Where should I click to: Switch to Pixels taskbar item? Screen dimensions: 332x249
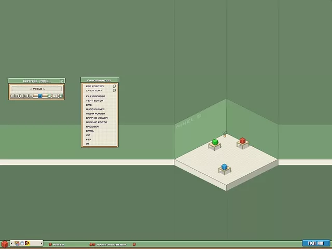(58, 244)
